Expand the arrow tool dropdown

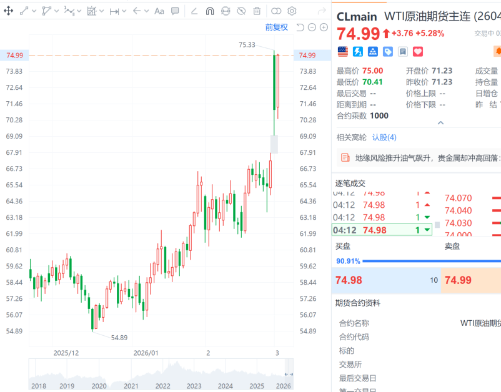click(147, 11)
